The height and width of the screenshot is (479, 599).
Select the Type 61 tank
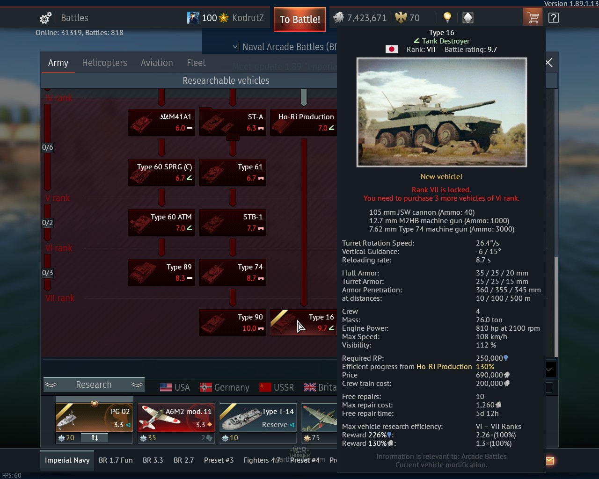(233, 172)
